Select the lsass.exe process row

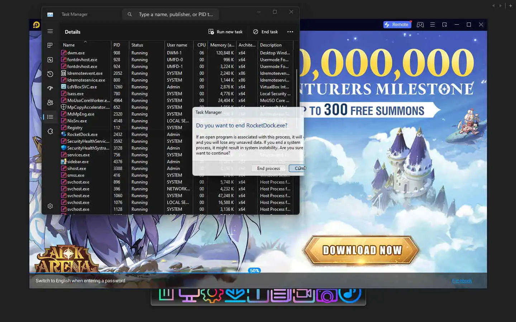point(177,94)
